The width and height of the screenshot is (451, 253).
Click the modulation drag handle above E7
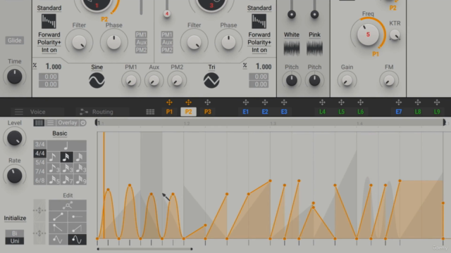click(398, 103)
